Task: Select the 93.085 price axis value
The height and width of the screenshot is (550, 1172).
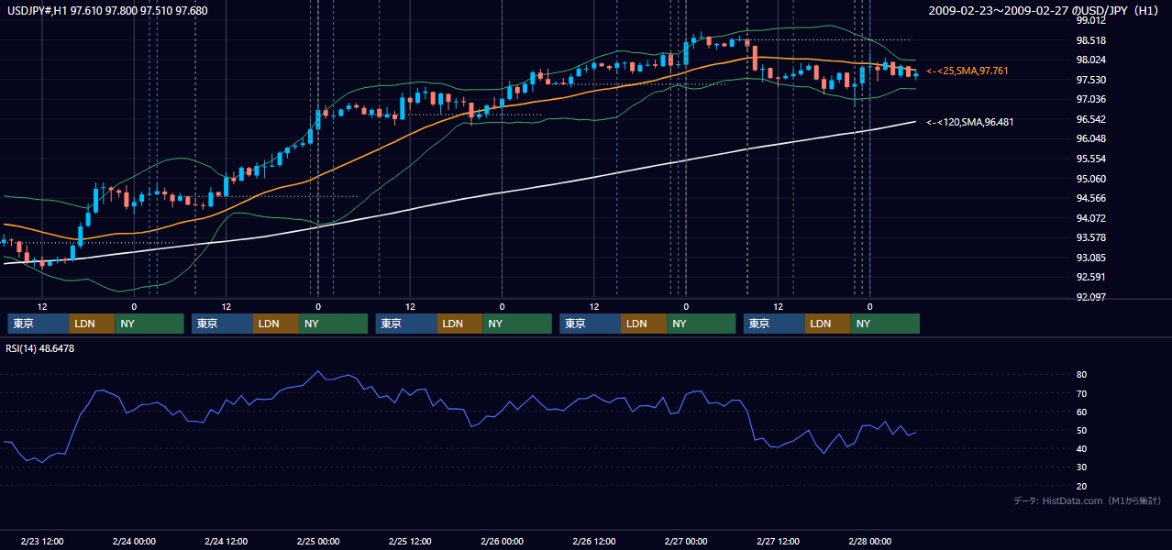Action: (1091, 258)
